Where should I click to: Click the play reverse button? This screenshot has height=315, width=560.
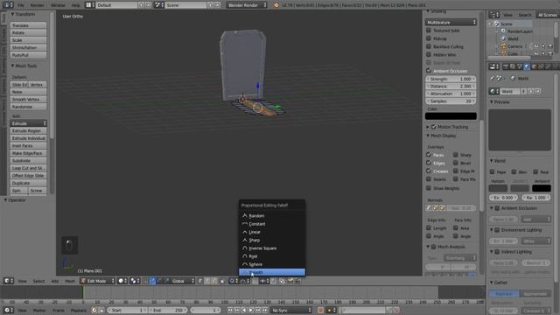coord(244,311)
